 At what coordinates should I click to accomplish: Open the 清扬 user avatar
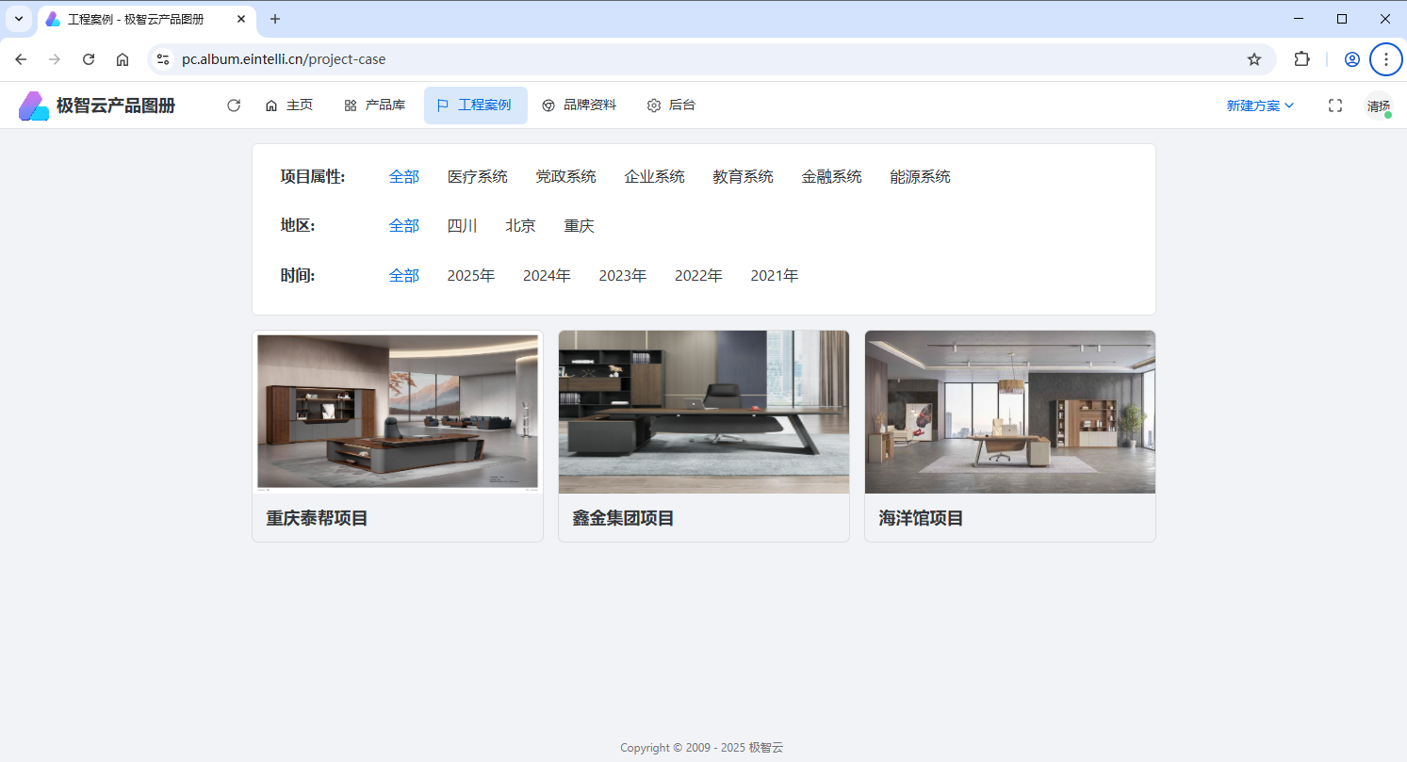tap(1378, 105)
